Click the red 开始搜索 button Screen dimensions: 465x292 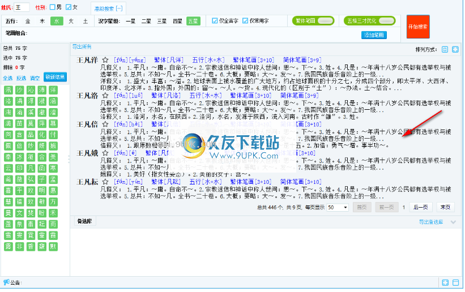[418, 27]
